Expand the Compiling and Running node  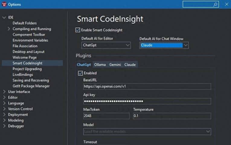coord(9,29)
